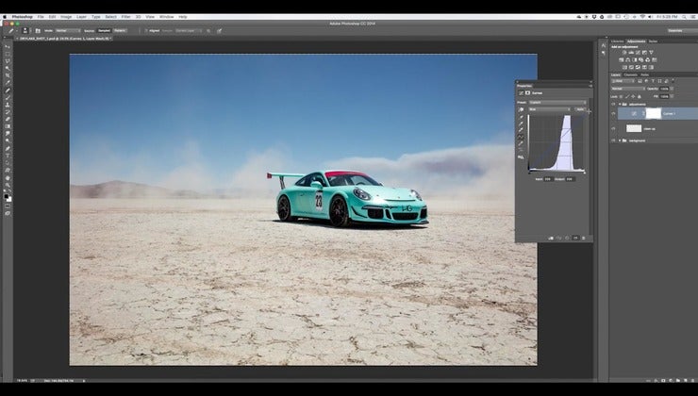Screen dimensions: 698x396
Task: Select the History Brush tool
Action: point(8,112)
